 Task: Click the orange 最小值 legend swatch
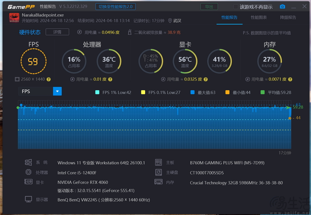point(227,92)
